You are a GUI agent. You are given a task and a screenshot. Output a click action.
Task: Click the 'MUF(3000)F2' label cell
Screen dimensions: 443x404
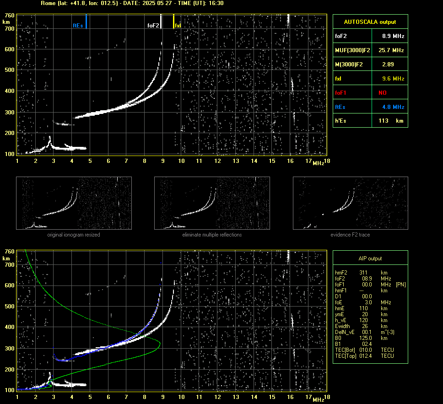(352, 50)
